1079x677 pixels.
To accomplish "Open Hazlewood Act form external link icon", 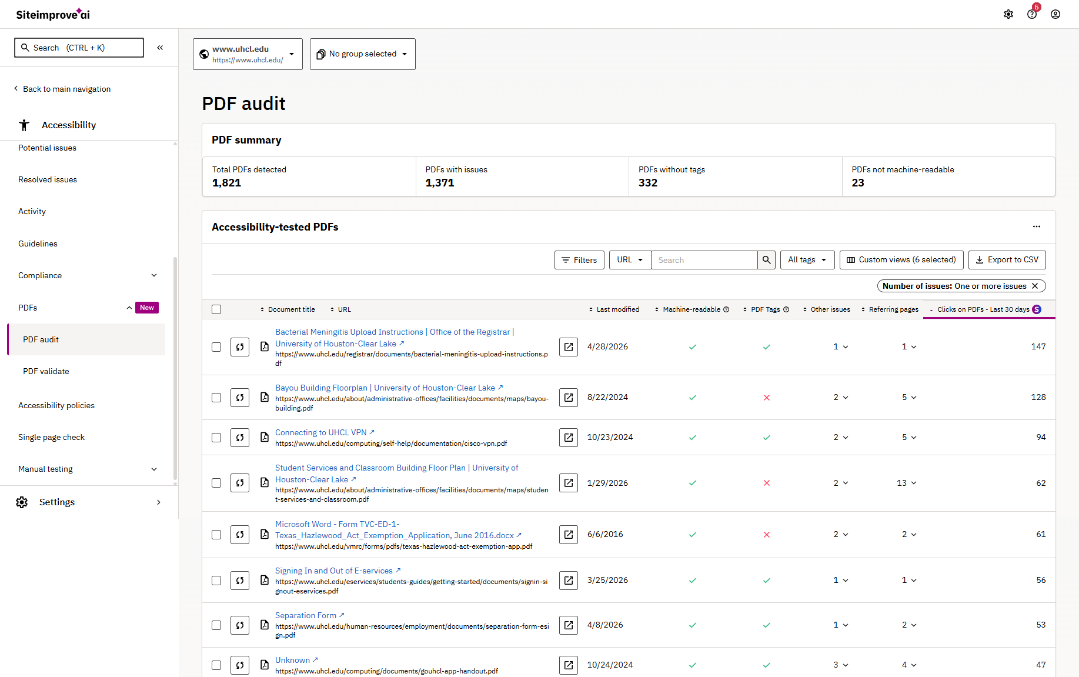I will [569, 535].
